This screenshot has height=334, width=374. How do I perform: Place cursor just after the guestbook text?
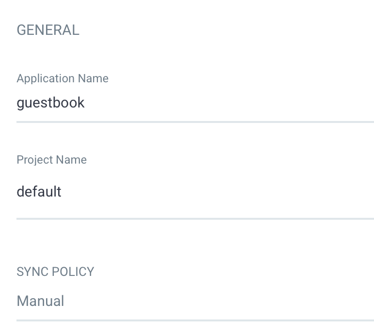point(86,103)
